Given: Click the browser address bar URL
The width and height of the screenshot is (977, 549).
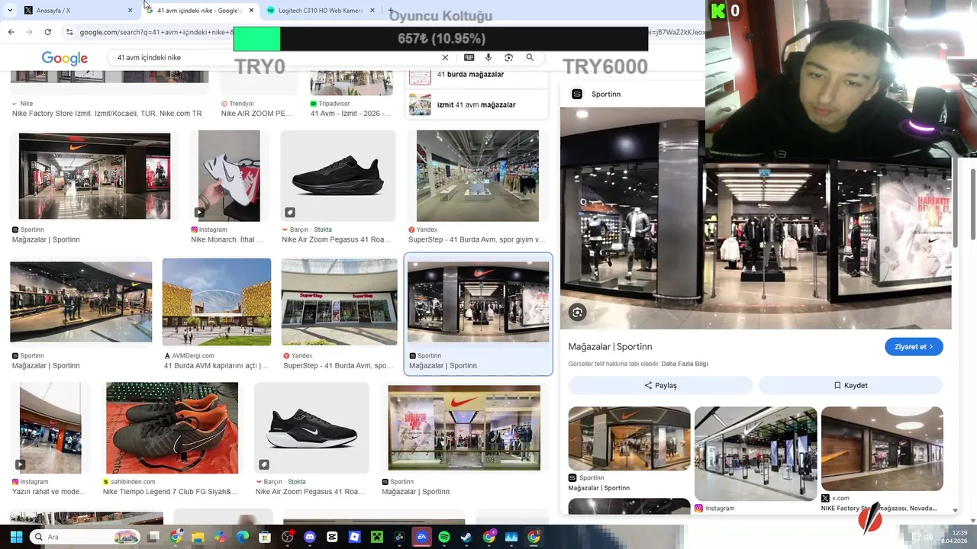Looking at the screenshot, I should pos(156,32).
